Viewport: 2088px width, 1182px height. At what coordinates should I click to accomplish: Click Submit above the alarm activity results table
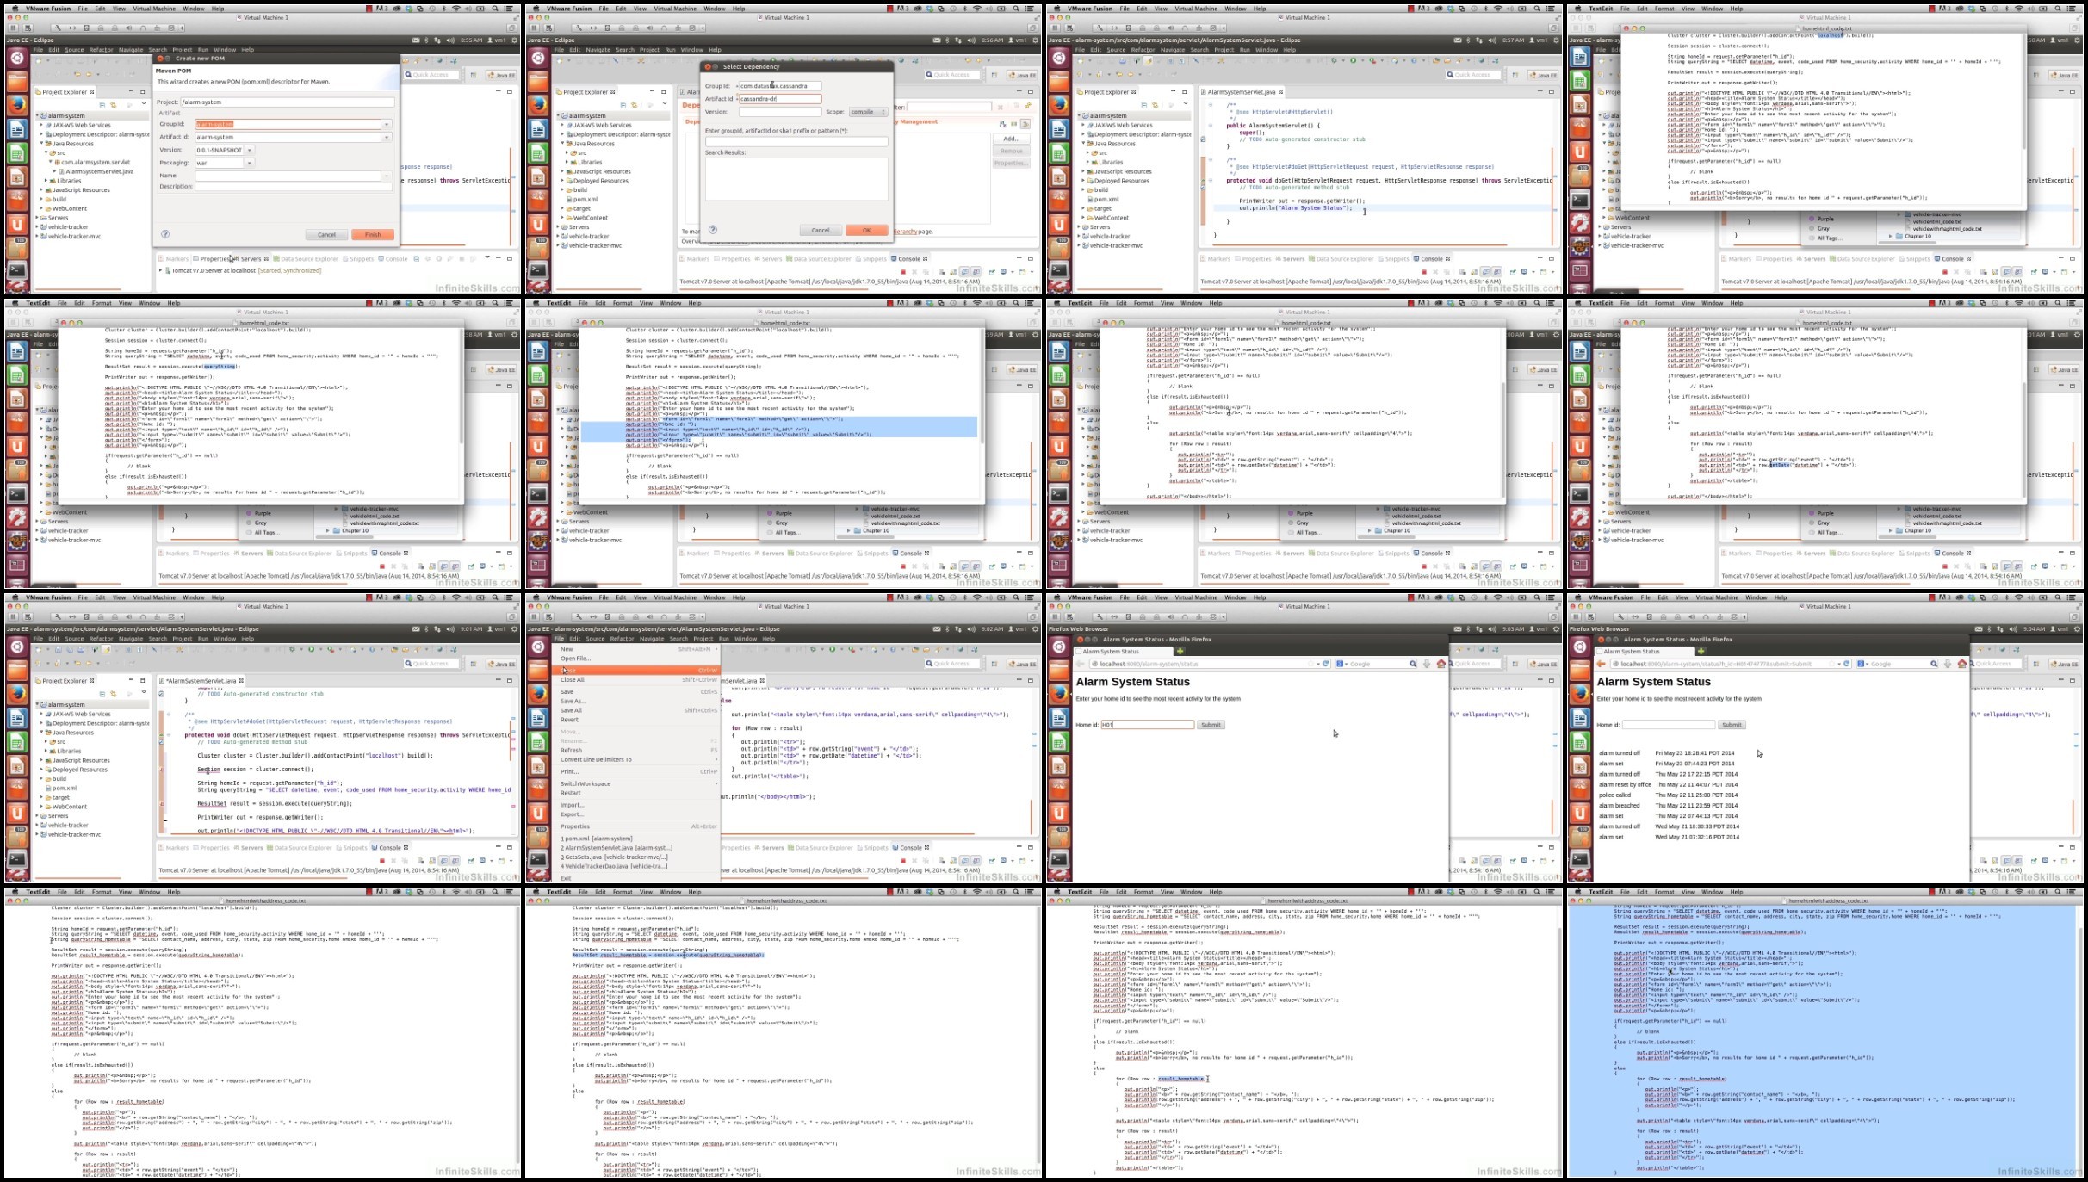[1732, 725]
